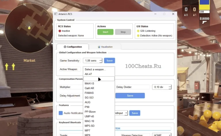Click the pistol icon under $16000 in game HUD

tap(204, 22)
